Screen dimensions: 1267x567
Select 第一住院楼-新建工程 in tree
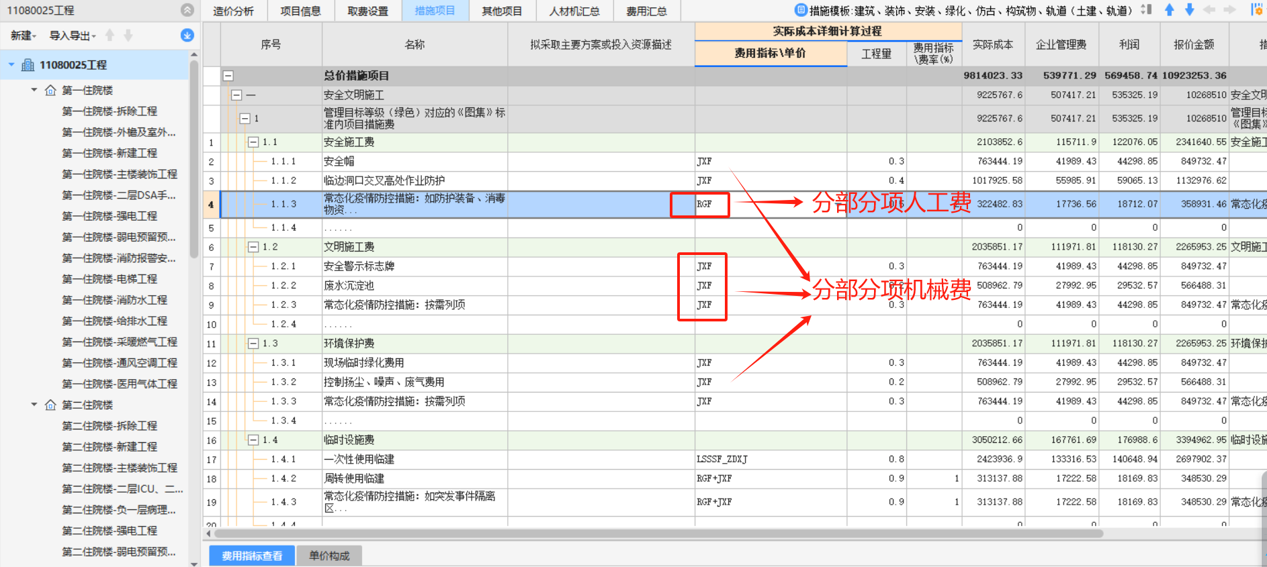pos(110,153)
